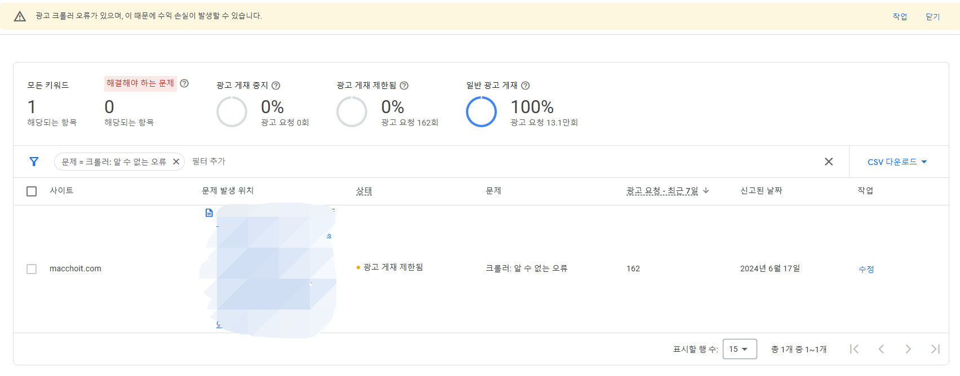Screen dimensions: 960x376
Task: Open the 작업 link in warning banner
Action: tap(900, 16)
